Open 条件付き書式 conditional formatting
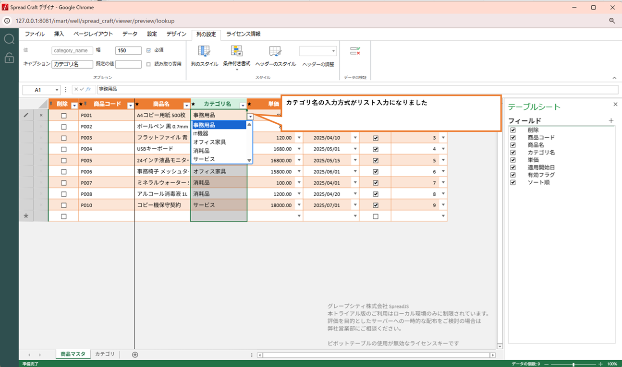 pos(236,52)
